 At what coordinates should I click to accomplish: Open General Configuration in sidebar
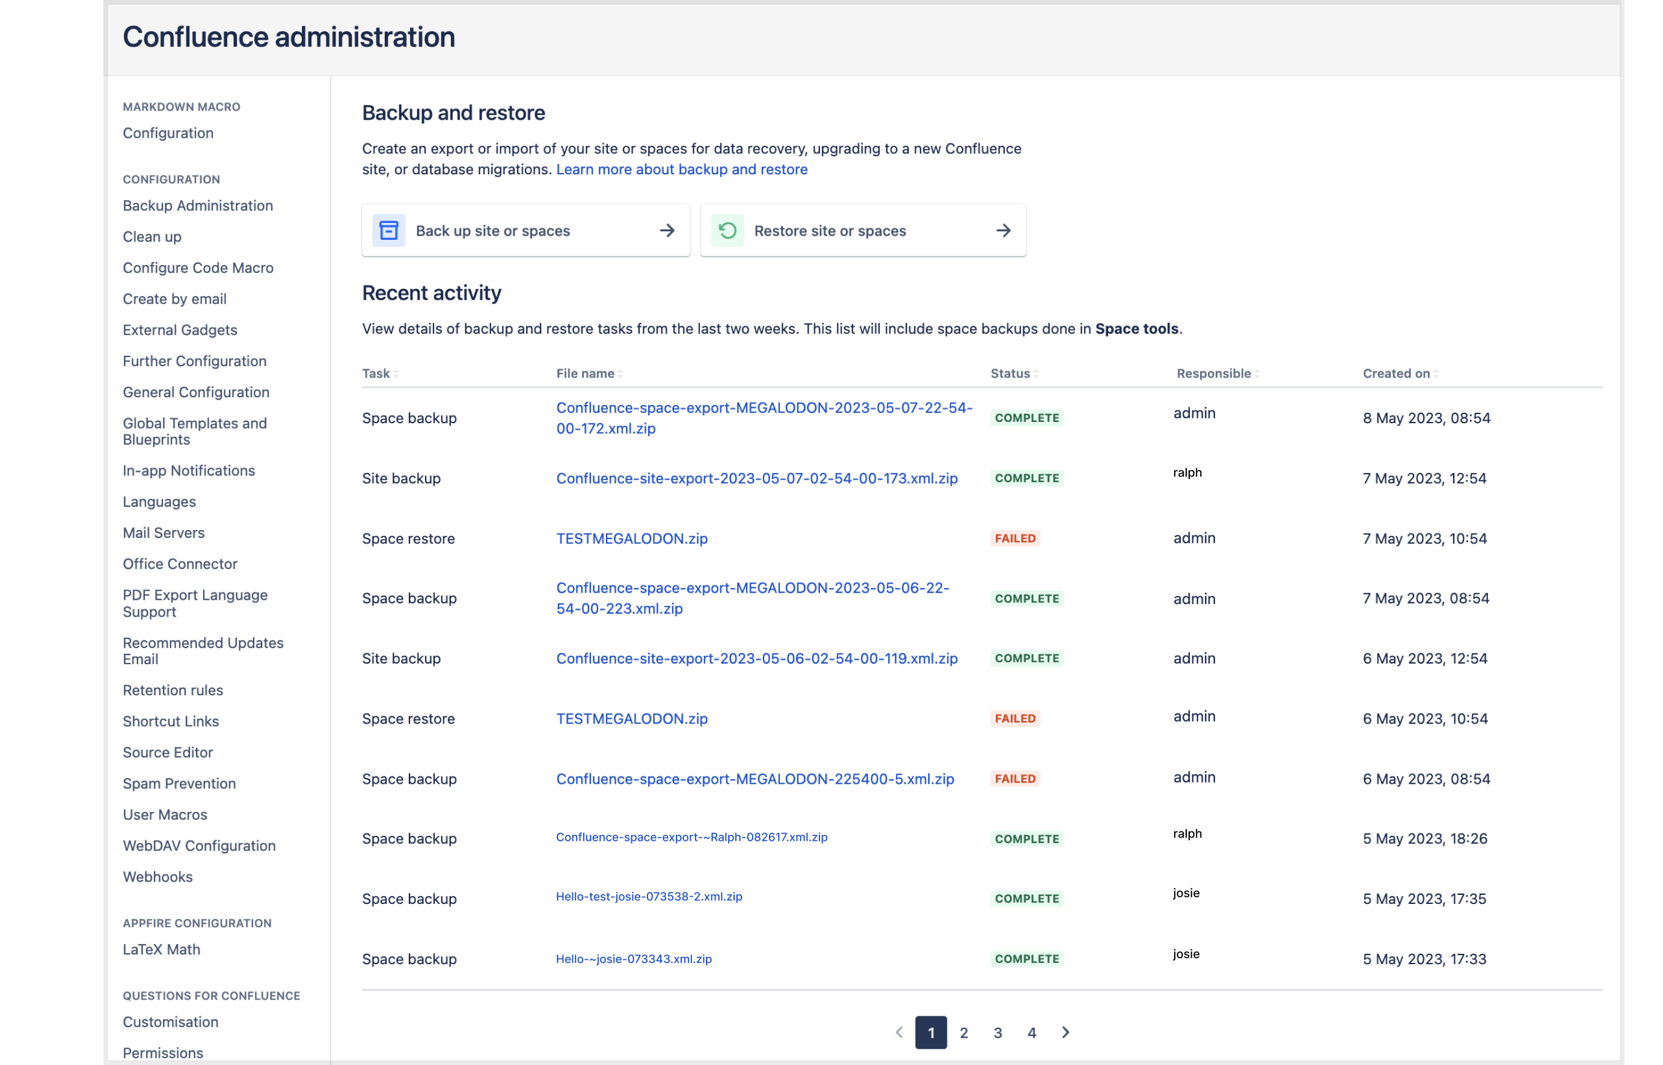tap(196, 392)
